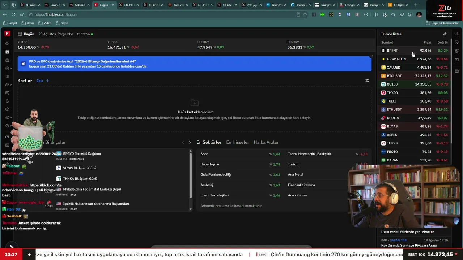Click the address bar URL field

163,14
